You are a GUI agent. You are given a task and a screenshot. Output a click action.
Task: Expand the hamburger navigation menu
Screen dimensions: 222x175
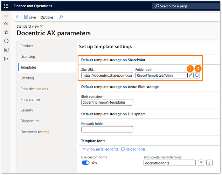(x=6, y=15)
